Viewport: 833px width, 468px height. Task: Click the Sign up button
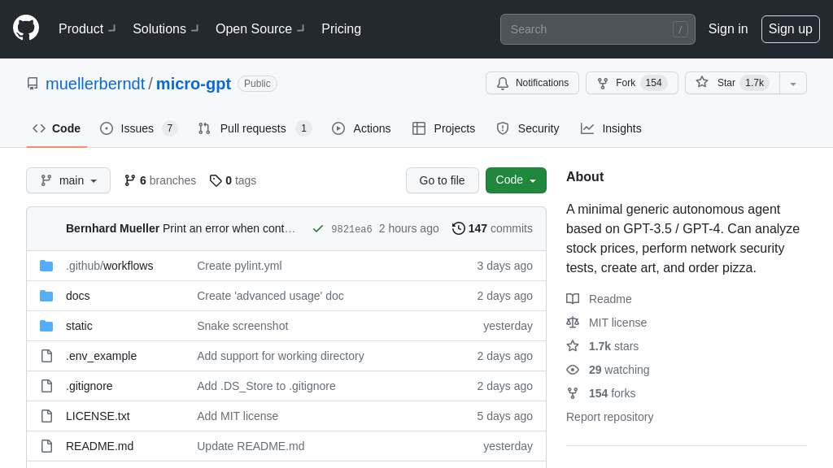point(790,29)
